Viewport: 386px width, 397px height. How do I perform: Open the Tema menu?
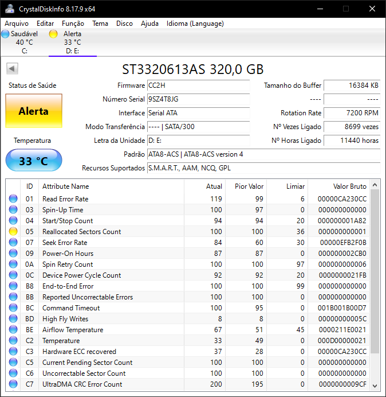(x=100, y=24)
